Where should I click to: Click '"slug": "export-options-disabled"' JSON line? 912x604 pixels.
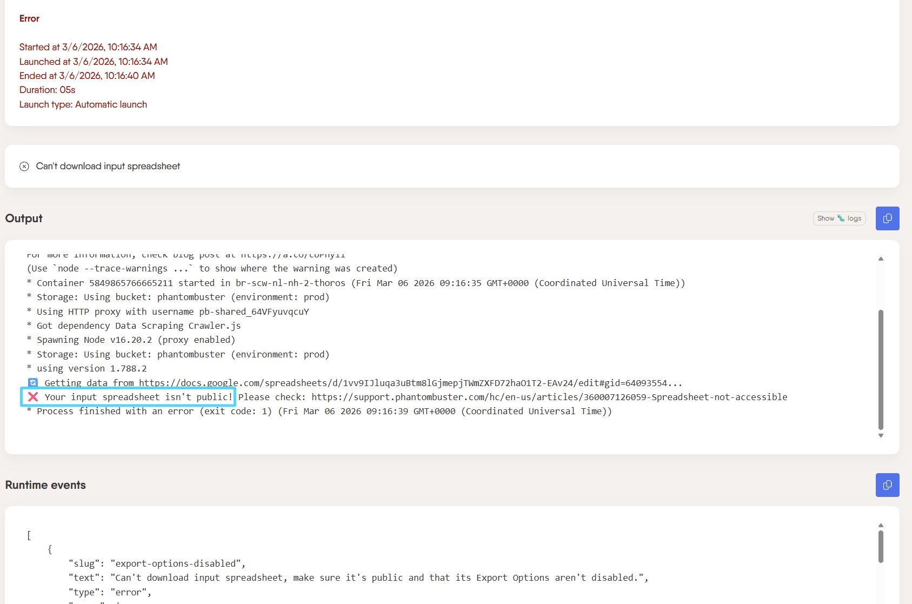157,563
